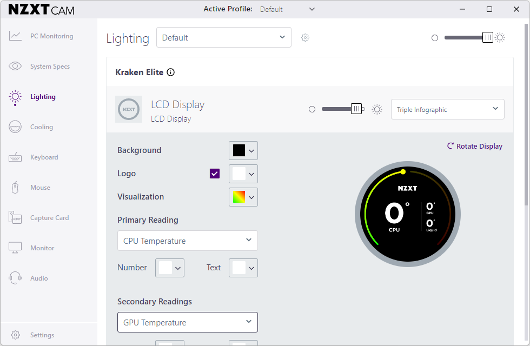This screenshot has width=530, height=346.
Task: Open Settings in the sidebar
Action: point(42,335)
